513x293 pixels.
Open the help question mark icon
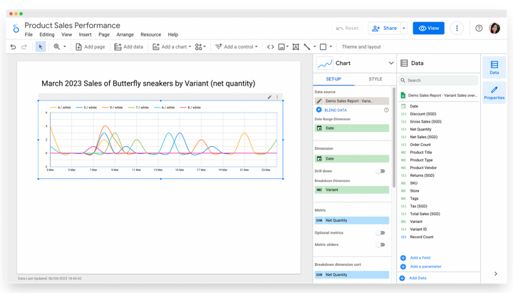coord(479,28)
